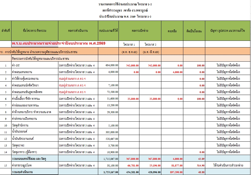Select the 38,100.00 budget cell
Viewport: 251px width, 175px height.
click(108, 165)
